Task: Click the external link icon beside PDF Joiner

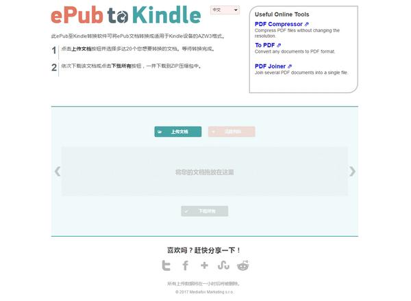Action: coord(290,66)
